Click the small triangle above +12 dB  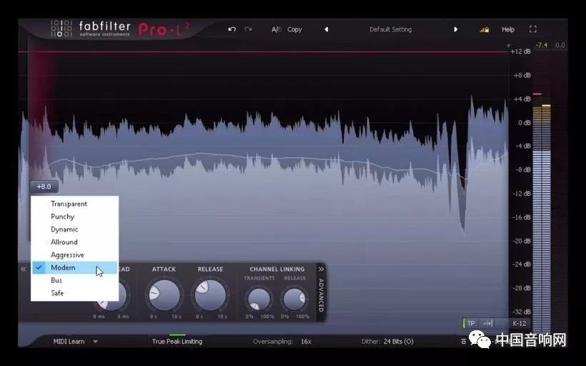[x=508, y=46]
